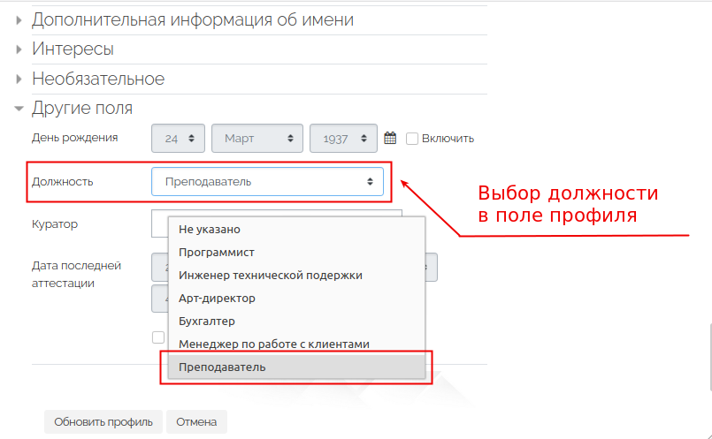Choose Программист in the position list

click(217, 252)
